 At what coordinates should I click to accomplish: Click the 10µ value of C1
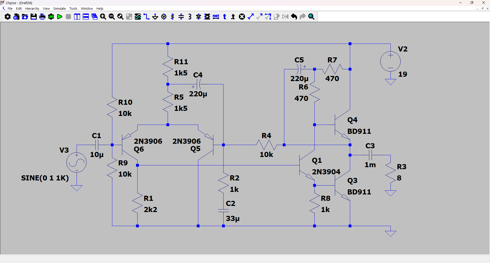(97, 155)
